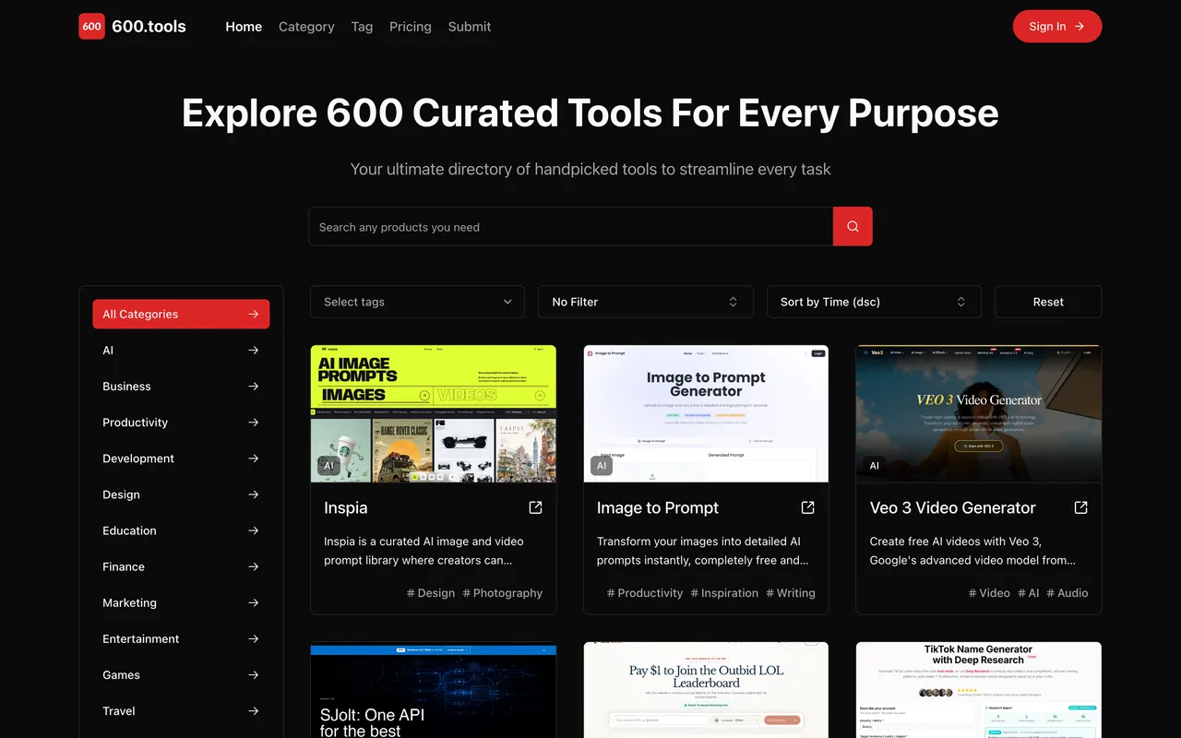Click arrow icon beside Business category
The height and width of the screenshot is (738, 1181).
point(254,387)
